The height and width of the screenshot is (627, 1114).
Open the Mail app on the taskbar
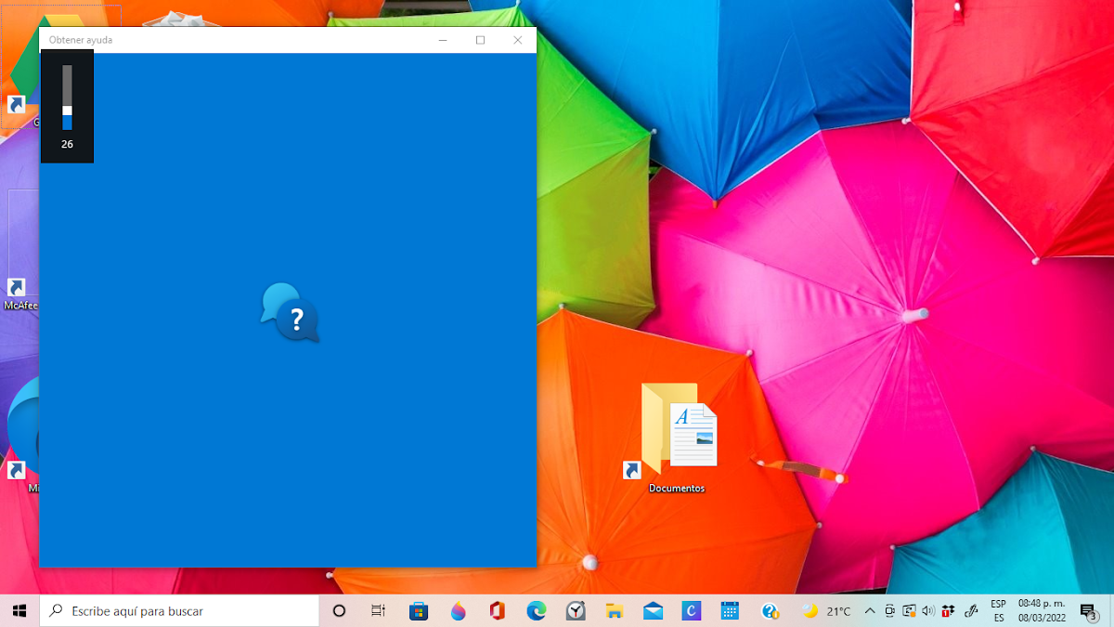(x=654, y=610)
